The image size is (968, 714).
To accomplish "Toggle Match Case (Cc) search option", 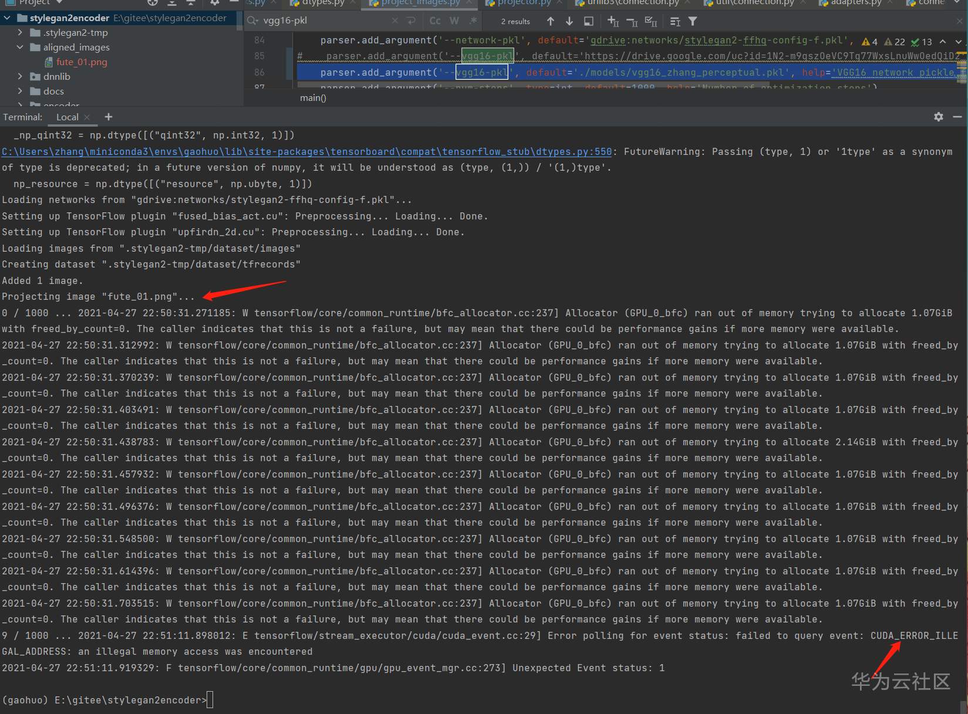I will (435, 21).
